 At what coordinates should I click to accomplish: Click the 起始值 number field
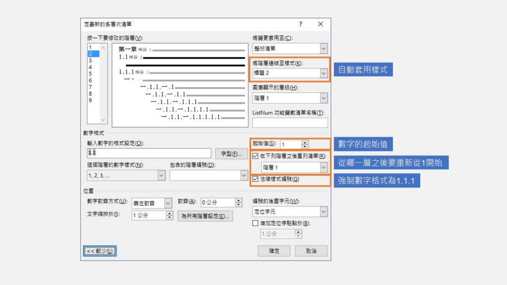click(291, 144)
